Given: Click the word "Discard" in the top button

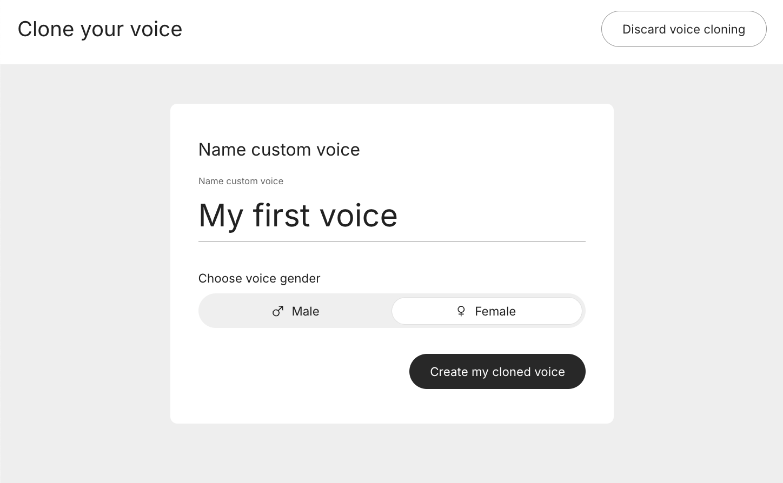Looking at the screenshot, I should click(644, 29).
